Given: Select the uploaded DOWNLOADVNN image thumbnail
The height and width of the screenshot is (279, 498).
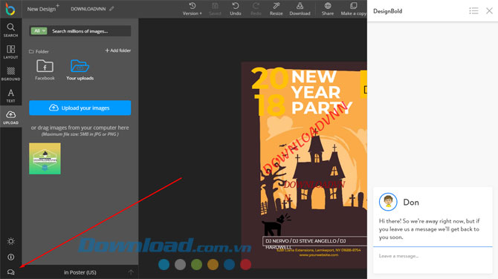Looking at the screenshot, I should (45, 159).
